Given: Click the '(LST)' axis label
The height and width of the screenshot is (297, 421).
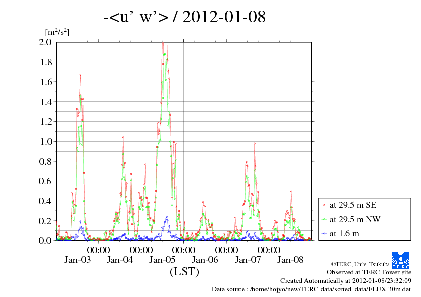Looking at the screenshot, I should pyautogui.click(x=184, y=271).
